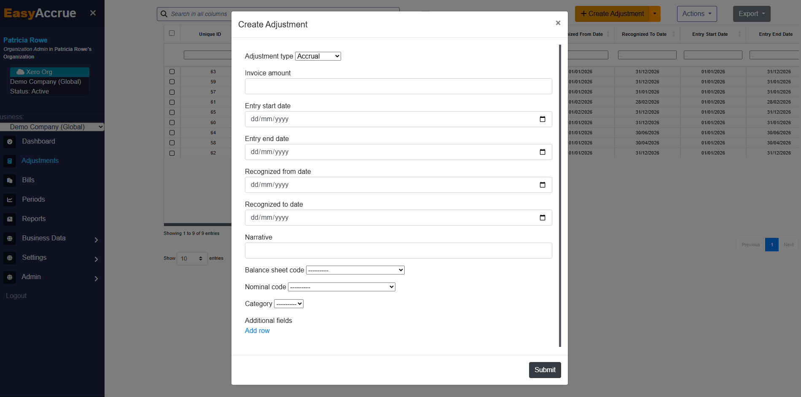Open Adjustments menu item
This screenshot has height=397, width=801.
tap(40, 161)
